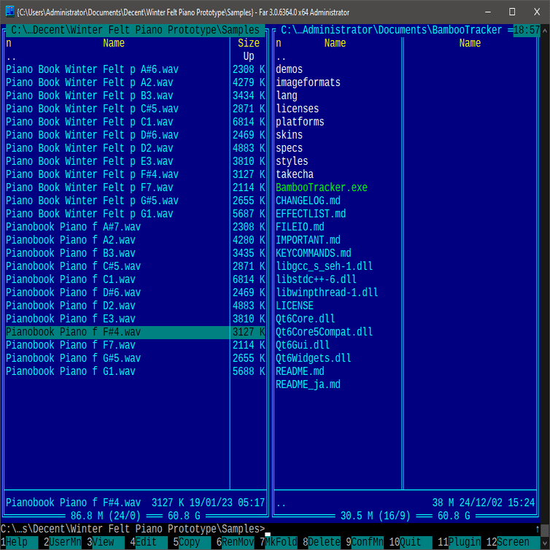Click the left panel parent directory '..' entry

pyautogui.click(x=11, y=56)
